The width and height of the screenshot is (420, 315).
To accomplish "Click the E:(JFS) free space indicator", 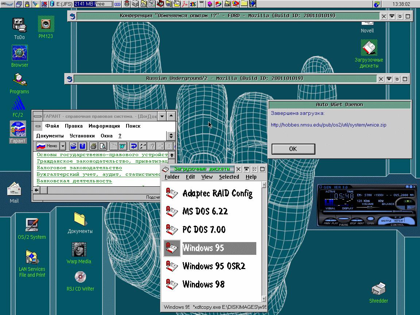I will pos(93,4).
